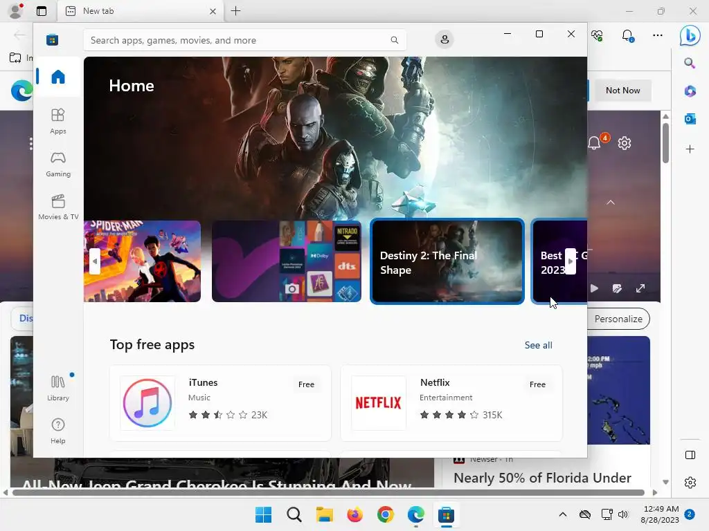Show previous carousel slide with left arrow
The image size is (709, 531).
click(x=94, y=261)
